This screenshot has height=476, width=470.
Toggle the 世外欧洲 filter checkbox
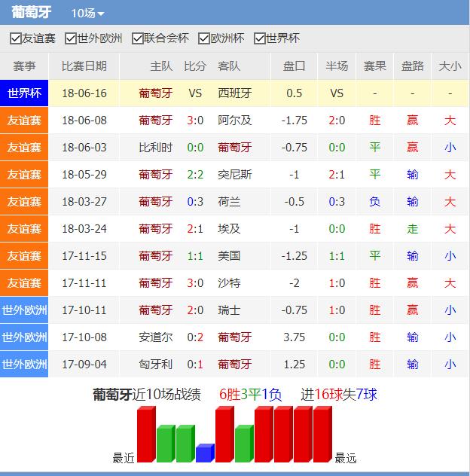[72, 38]
